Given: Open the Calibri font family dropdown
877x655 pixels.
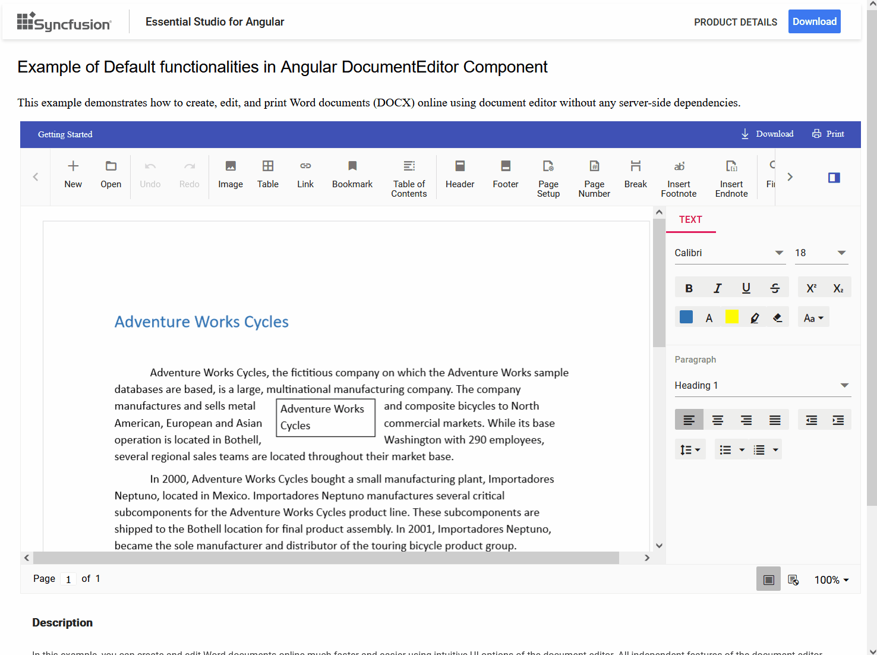Looking at the screenshot, I should pyautogui.click(x=729, y=253).
